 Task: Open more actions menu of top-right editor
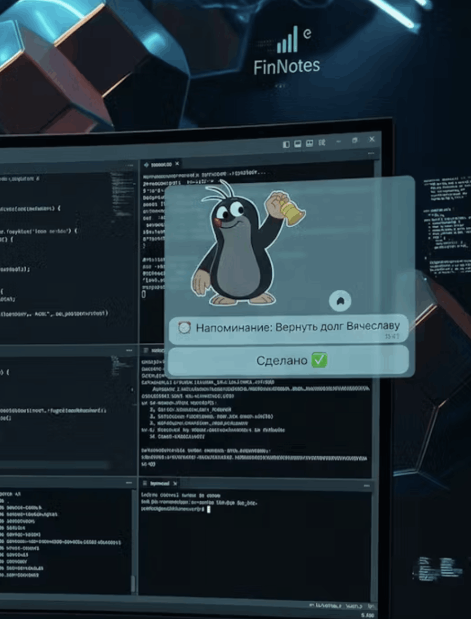[371, 153]
